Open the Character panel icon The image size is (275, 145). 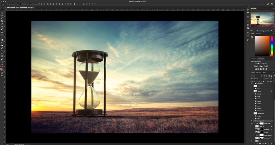coord(248,32)
